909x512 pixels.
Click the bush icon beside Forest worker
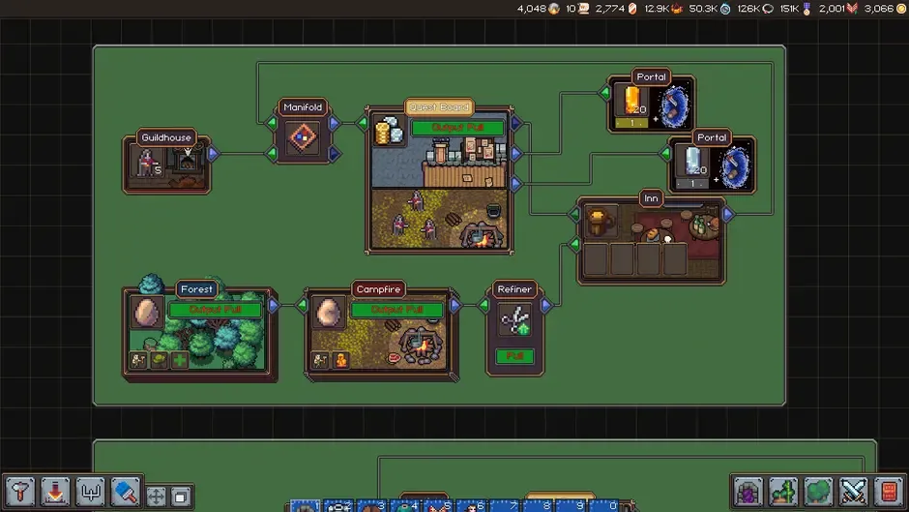[159, 360]
